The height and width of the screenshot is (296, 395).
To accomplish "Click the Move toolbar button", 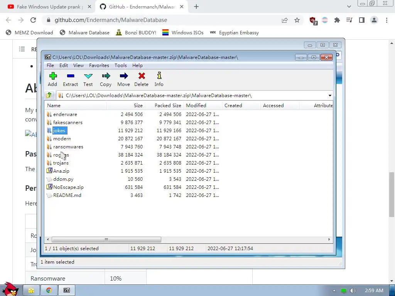I will [123, 79].
